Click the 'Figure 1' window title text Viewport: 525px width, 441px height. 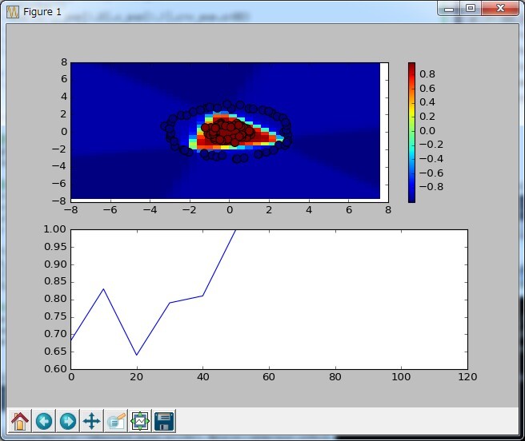point(42,12)
